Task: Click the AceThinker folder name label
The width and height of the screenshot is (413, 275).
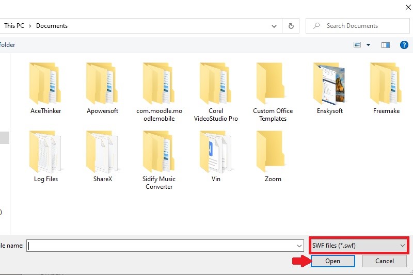Action: pos(45,111)
